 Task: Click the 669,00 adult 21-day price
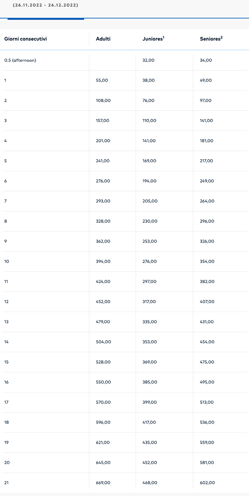(103, 483)
